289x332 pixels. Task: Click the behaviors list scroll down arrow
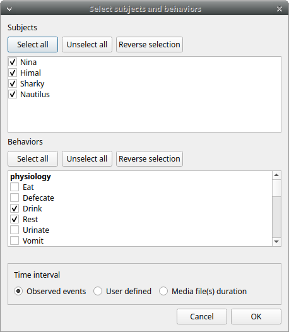(276, 242)
